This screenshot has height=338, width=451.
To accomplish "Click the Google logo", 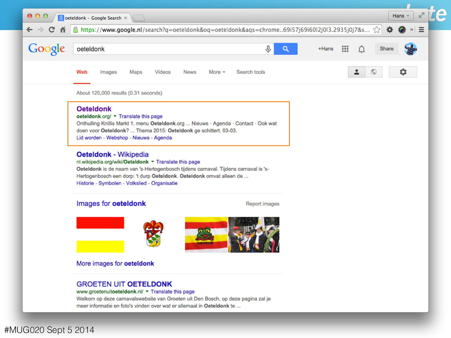I will pyautogui.click(x=47, y=49).
